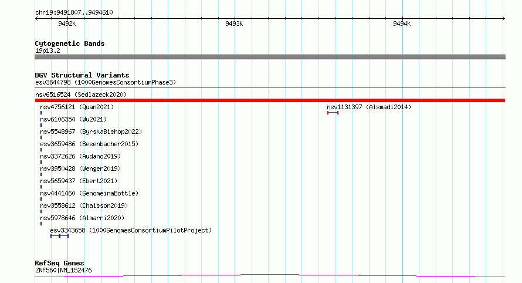The image size is (522, 283).
Task: Open variant nsv5659437 (Ebert2021)
Action: [x=79, y=181]
